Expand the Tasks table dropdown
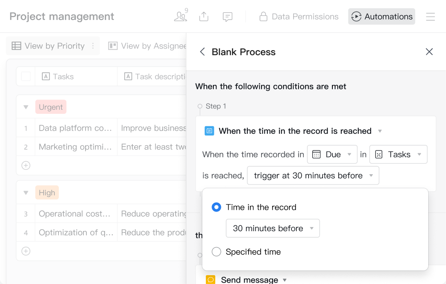The width and height of the screenshot is (446, 284). tap(398, 154)
